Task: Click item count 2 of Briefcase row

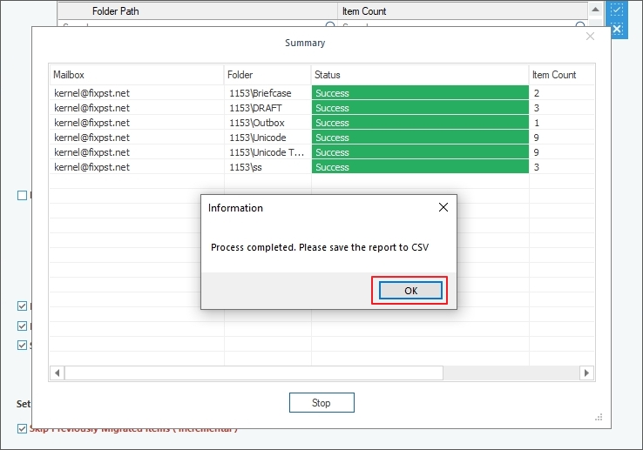Action: [x=537, y=93]
